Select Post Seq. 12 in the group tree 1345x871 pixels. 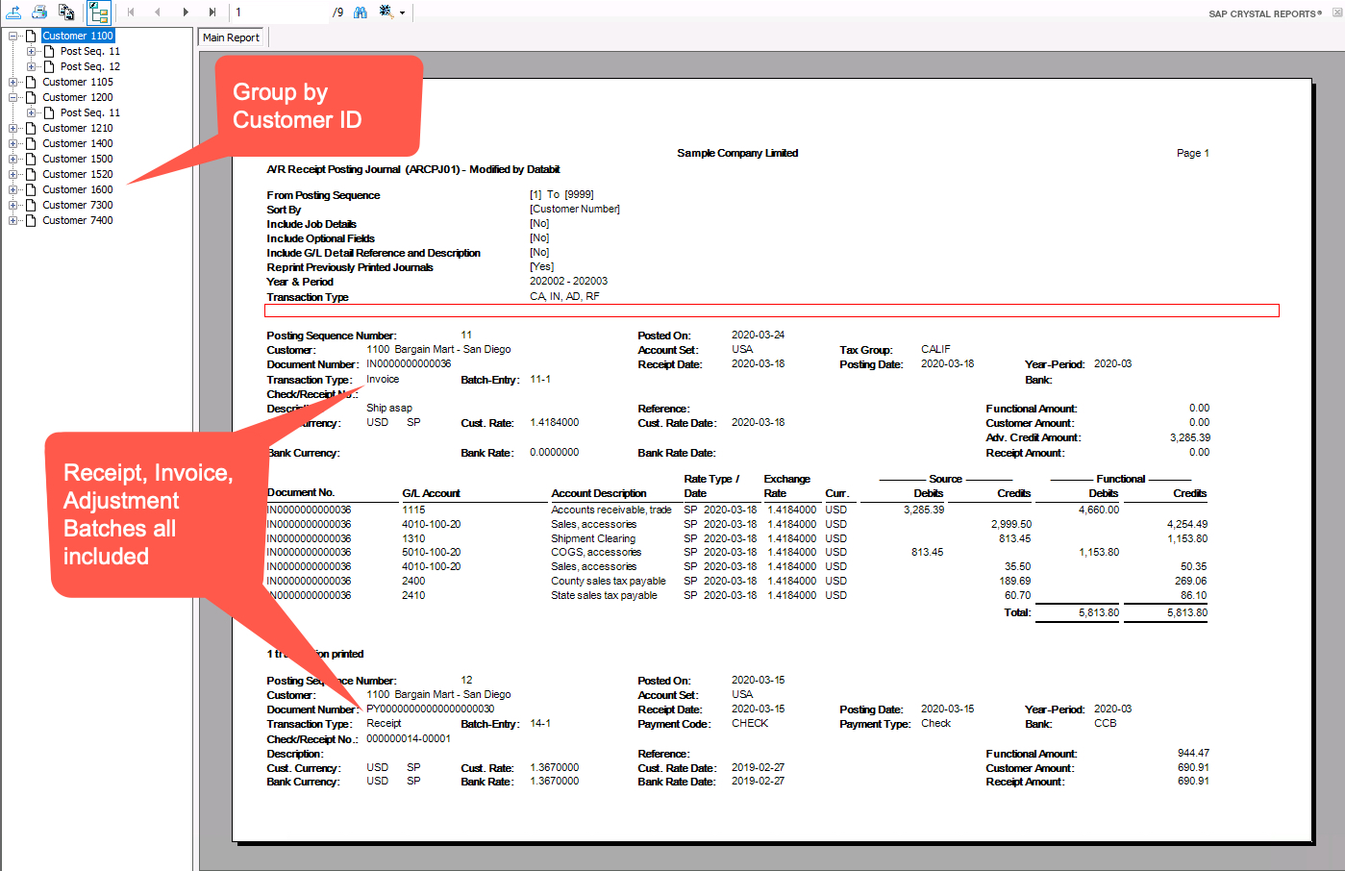(90, 66)
